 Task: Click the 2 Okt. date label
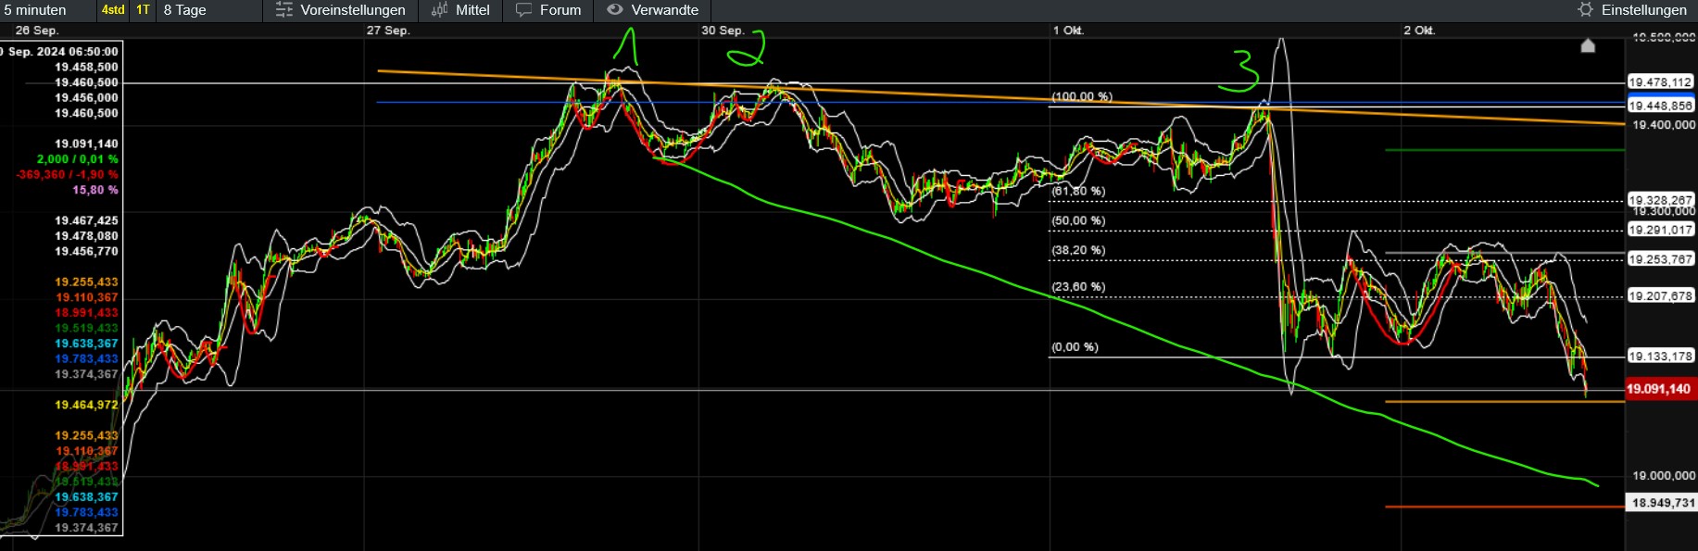1419,31
